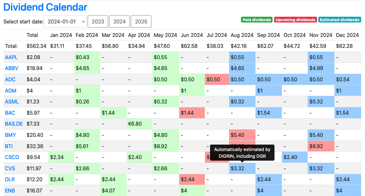This screenshot has width=365, height=196.
Task: Click BTI's $8.92 November upcoming cell
Action: pos(321,146)
